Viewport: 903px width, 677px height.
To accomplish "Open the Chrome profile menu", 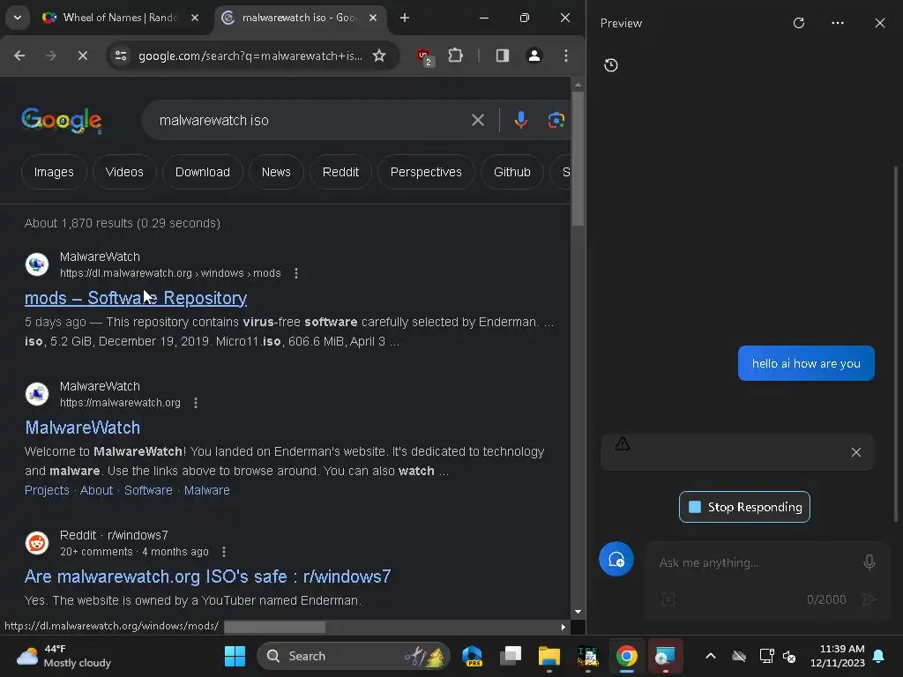I will 534,56.
